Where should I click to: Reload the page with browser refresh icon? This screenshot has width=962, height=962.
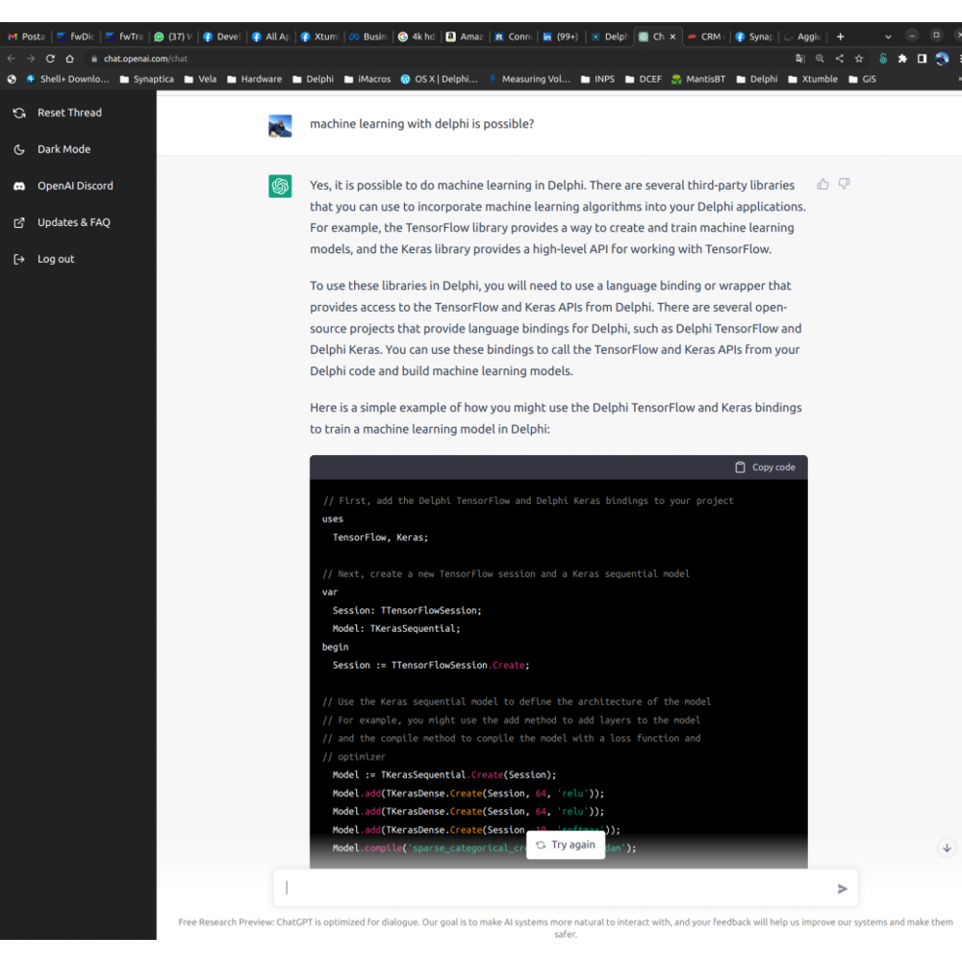(x=50, y=59)
